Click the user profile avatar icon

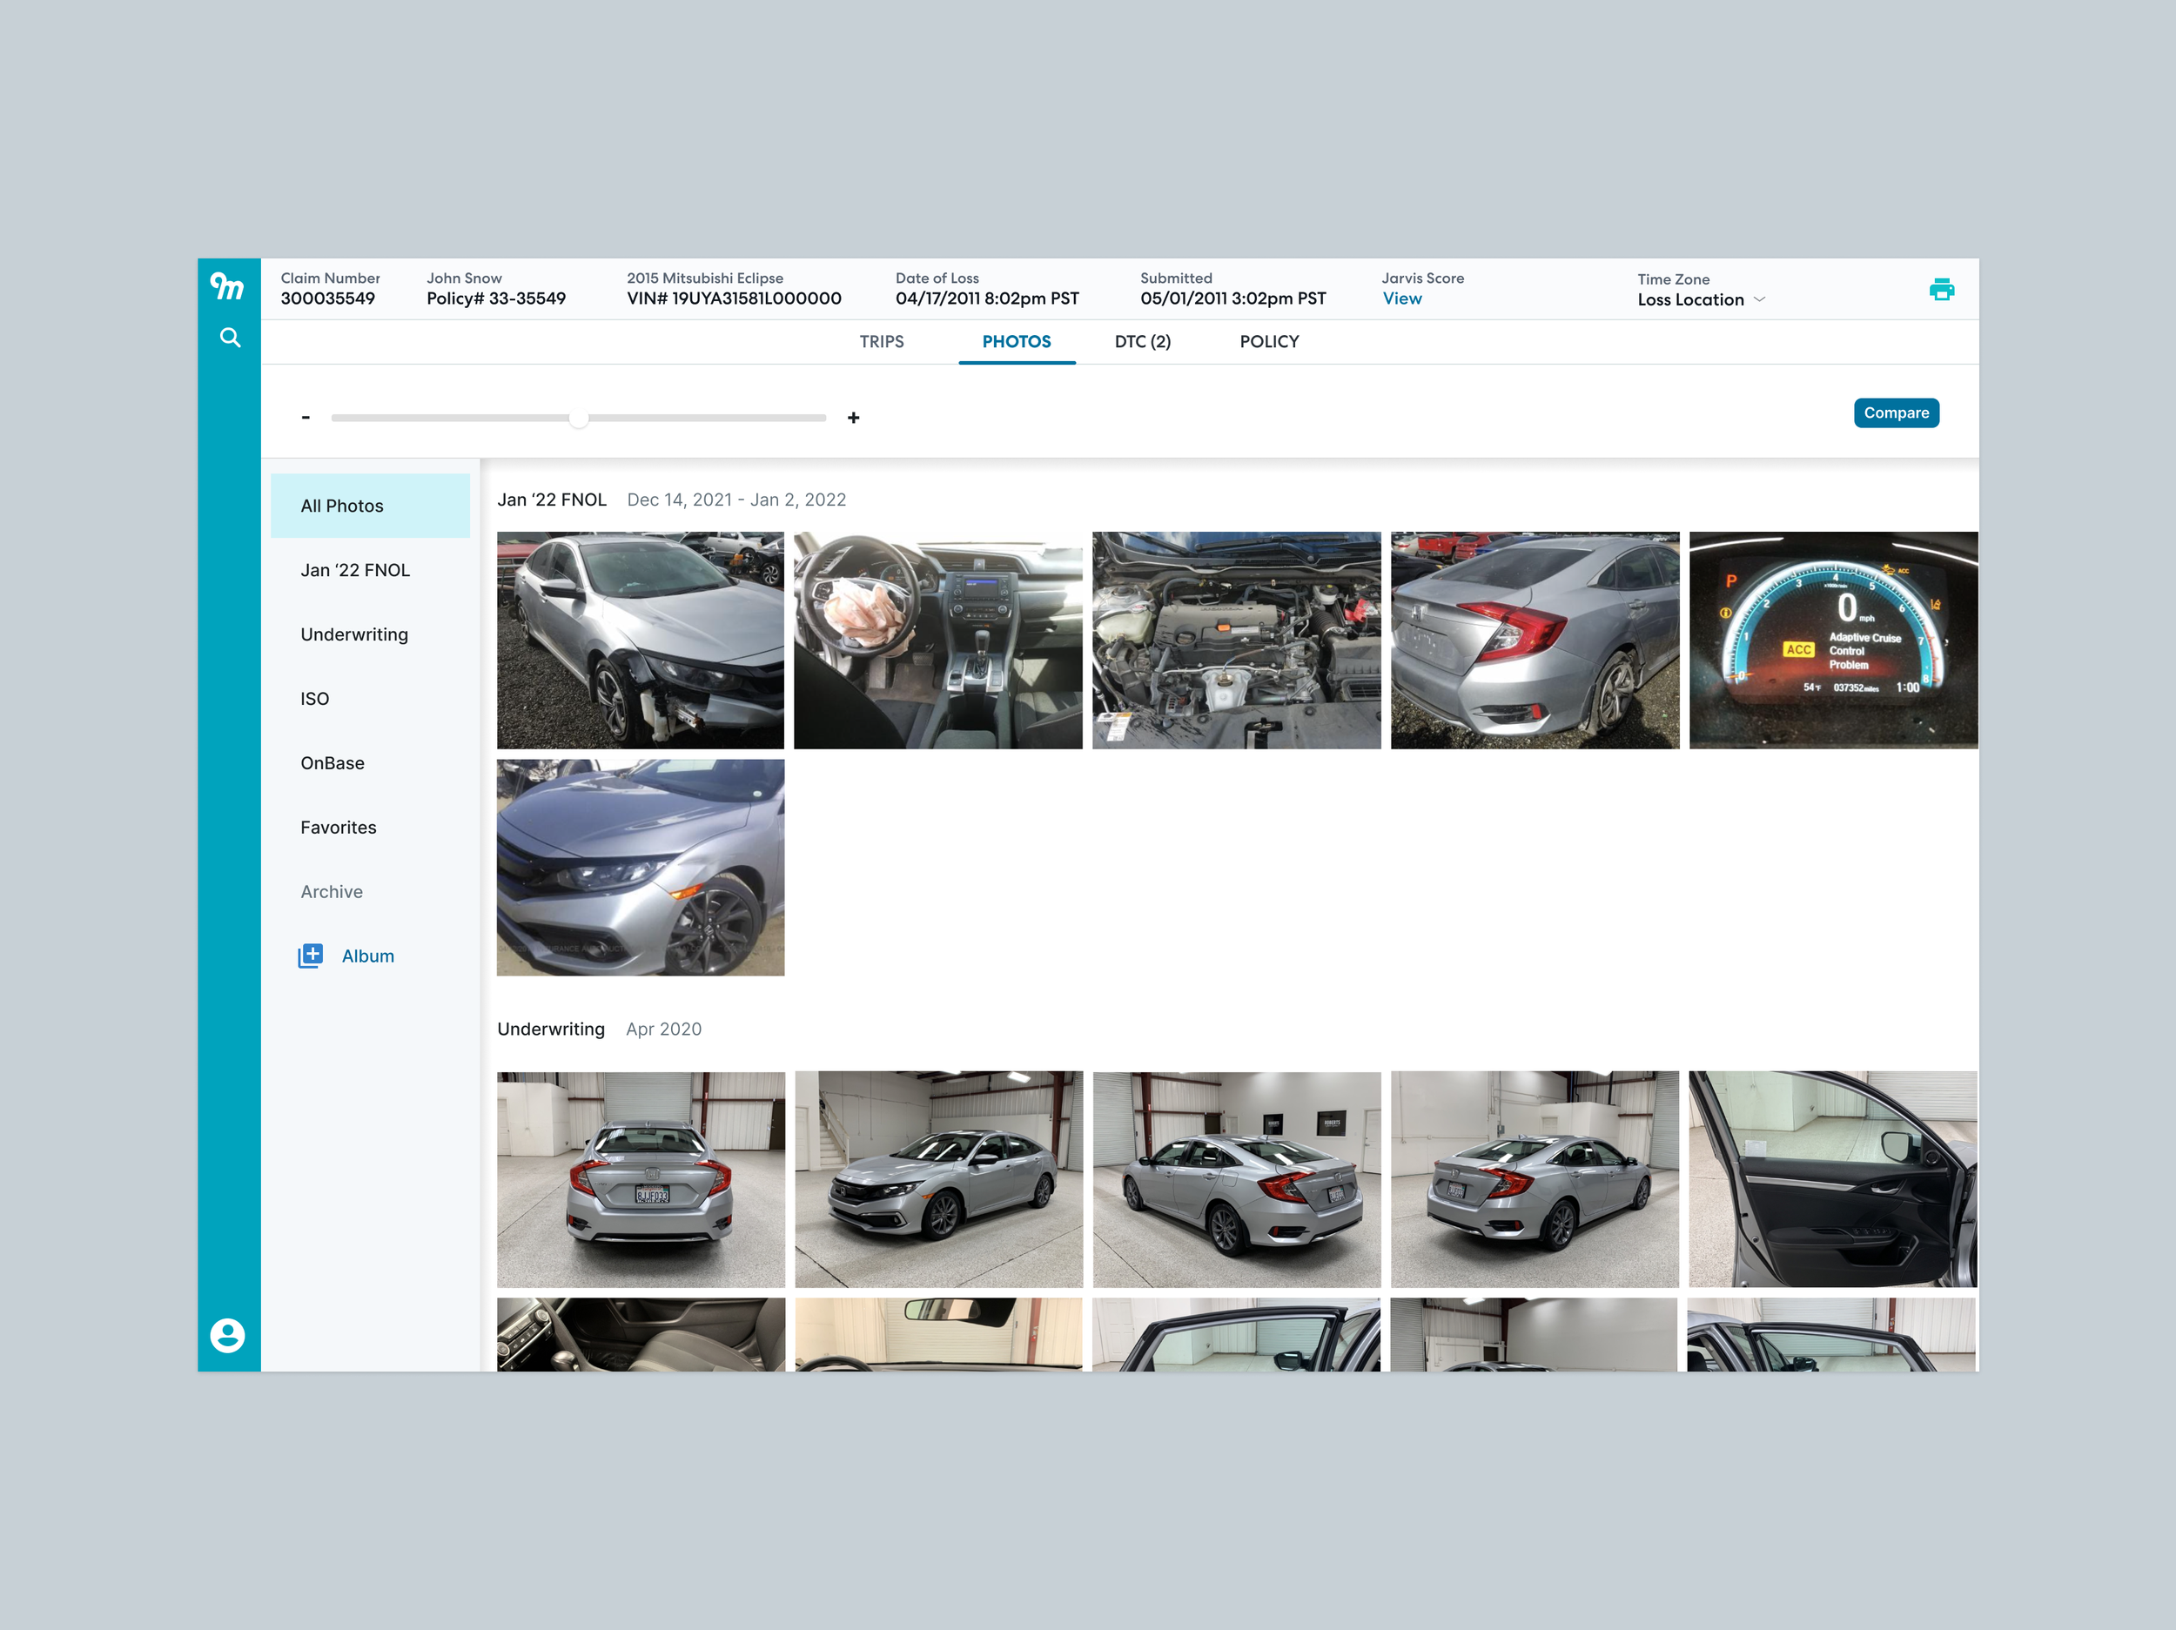coord(227,1335)
